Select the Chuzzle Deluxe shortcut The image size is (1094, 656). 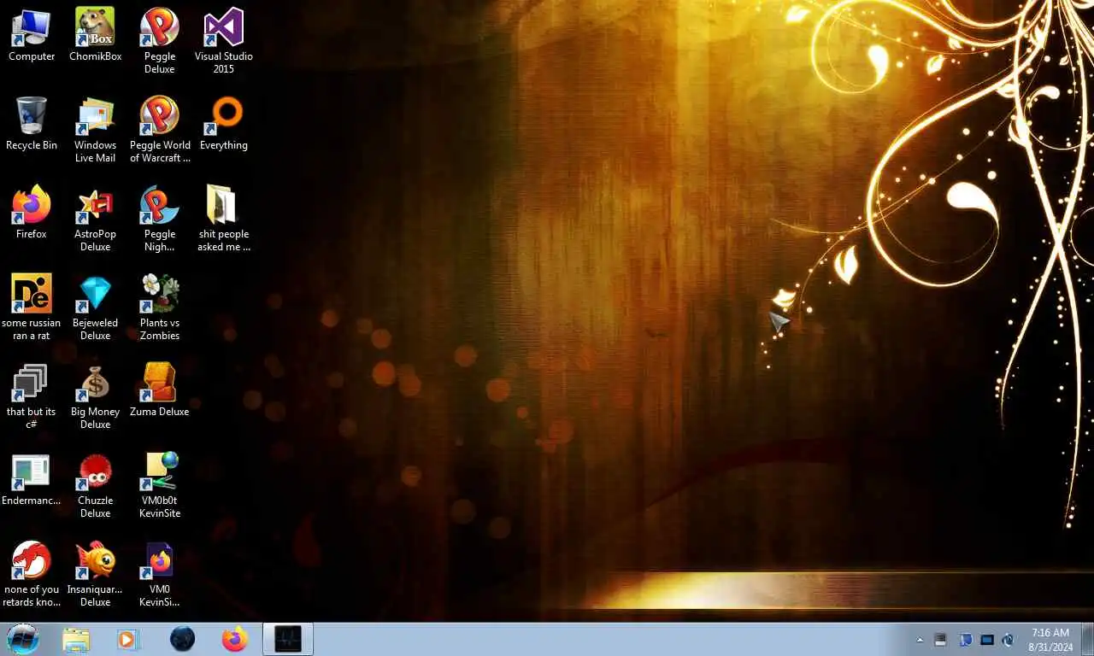pos(96,485)
